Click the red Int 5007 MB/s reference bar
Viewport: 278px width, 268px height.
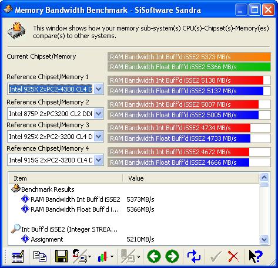[189, 104]
